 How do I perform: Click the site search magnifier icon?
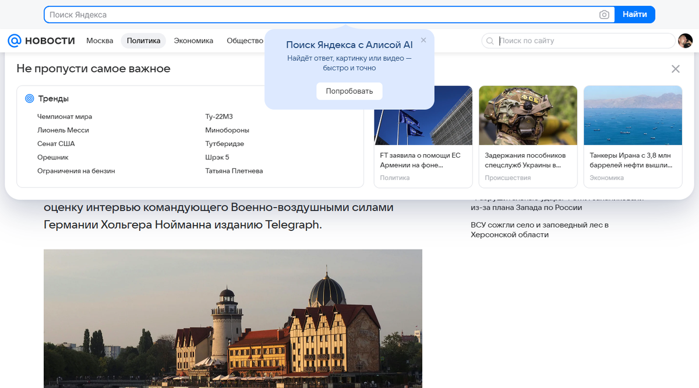pos(490,41)
